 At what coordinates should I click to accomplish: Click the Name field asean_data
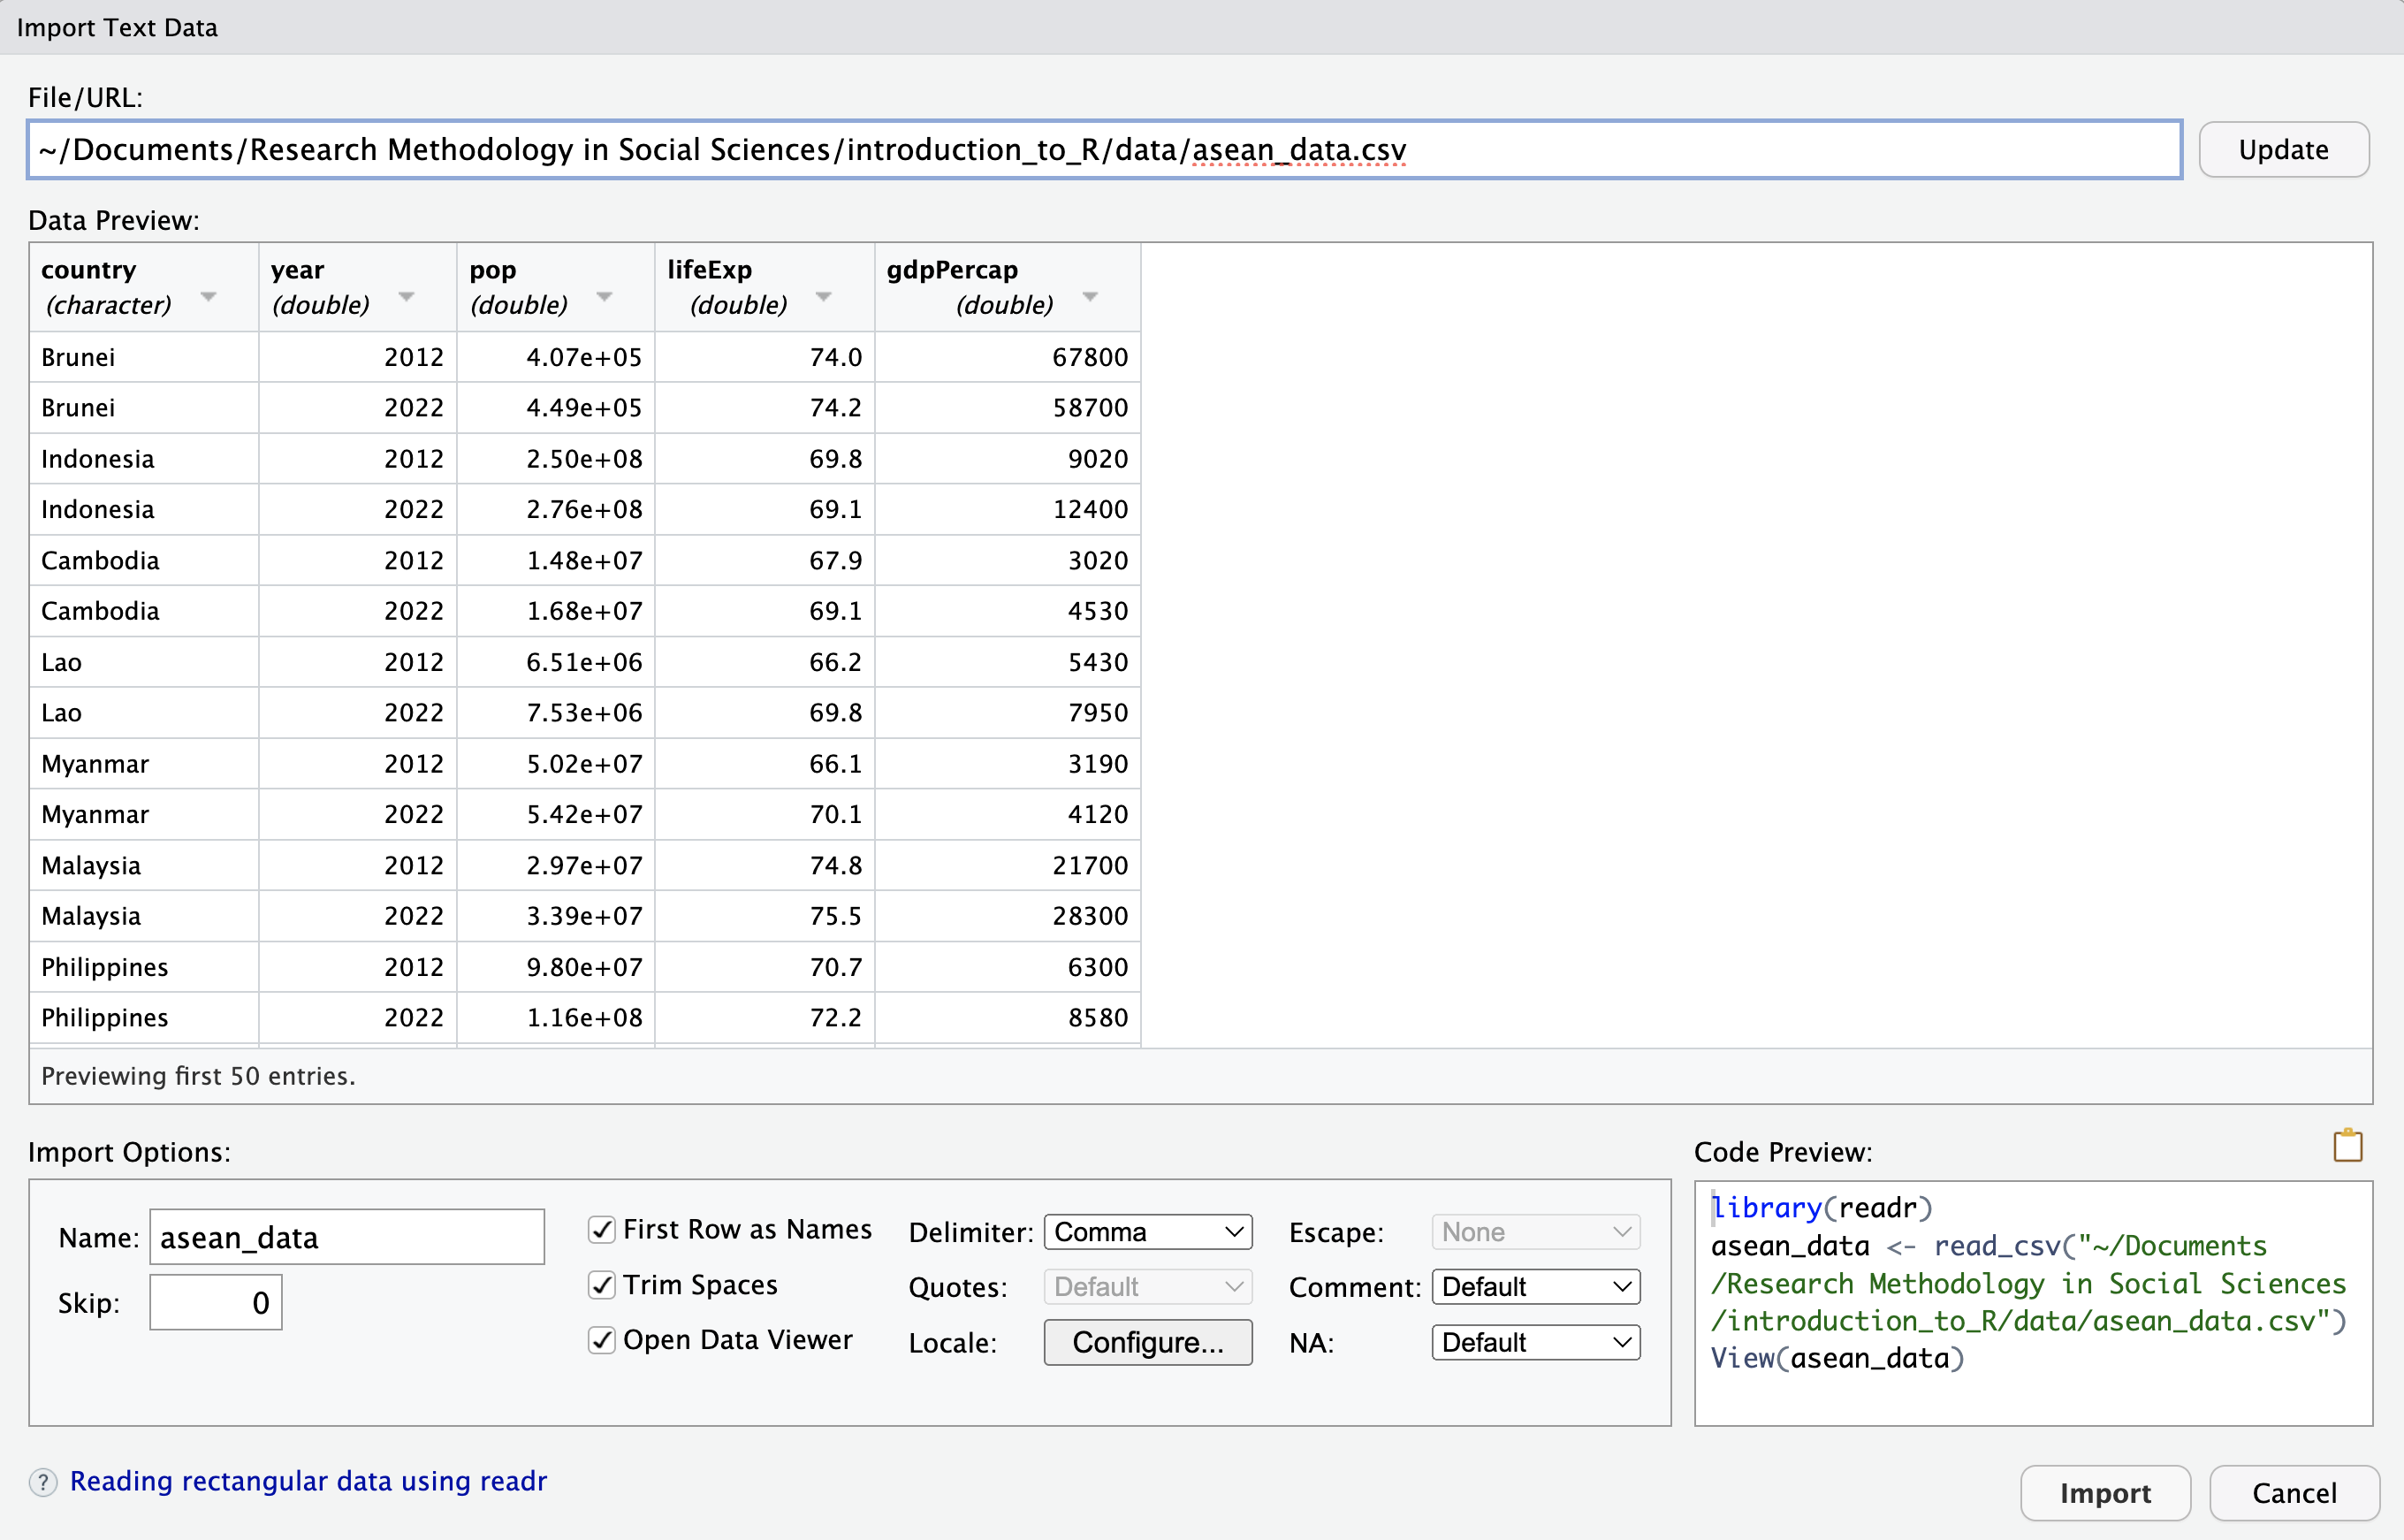point(346,1238)
